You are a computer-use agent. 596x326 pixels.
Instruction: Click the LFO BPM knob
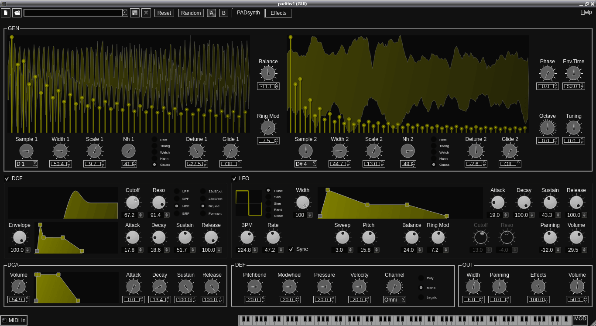pos(247,237)
